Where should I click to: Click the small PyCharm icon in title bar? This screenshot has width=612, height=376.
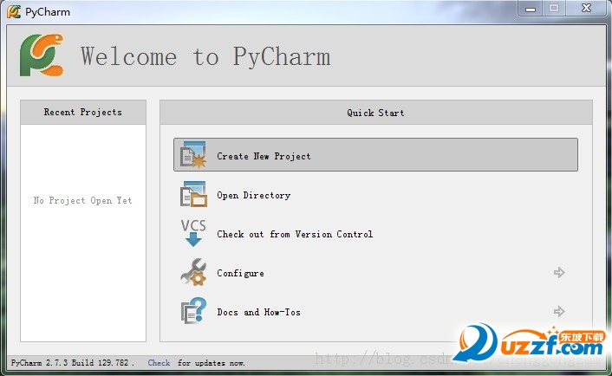point(14,11)
